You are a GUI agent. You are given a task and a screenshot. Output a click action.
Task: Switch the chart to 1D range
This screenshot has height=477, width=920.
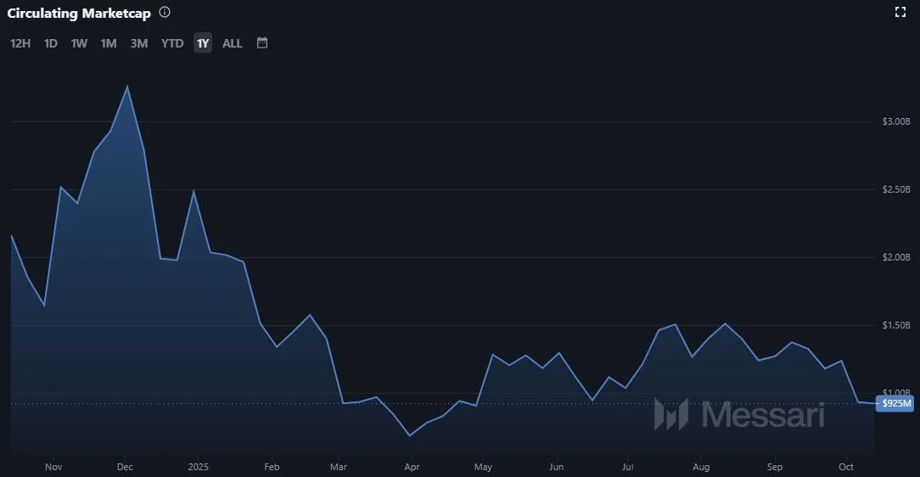51,43
